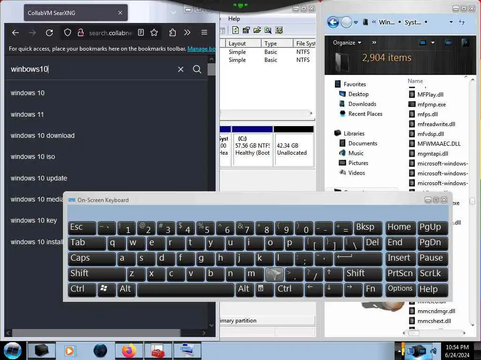Viewport: 481px width, 360px height.
Task: Click Explorer forward arrow button
Action: point(346,22)
